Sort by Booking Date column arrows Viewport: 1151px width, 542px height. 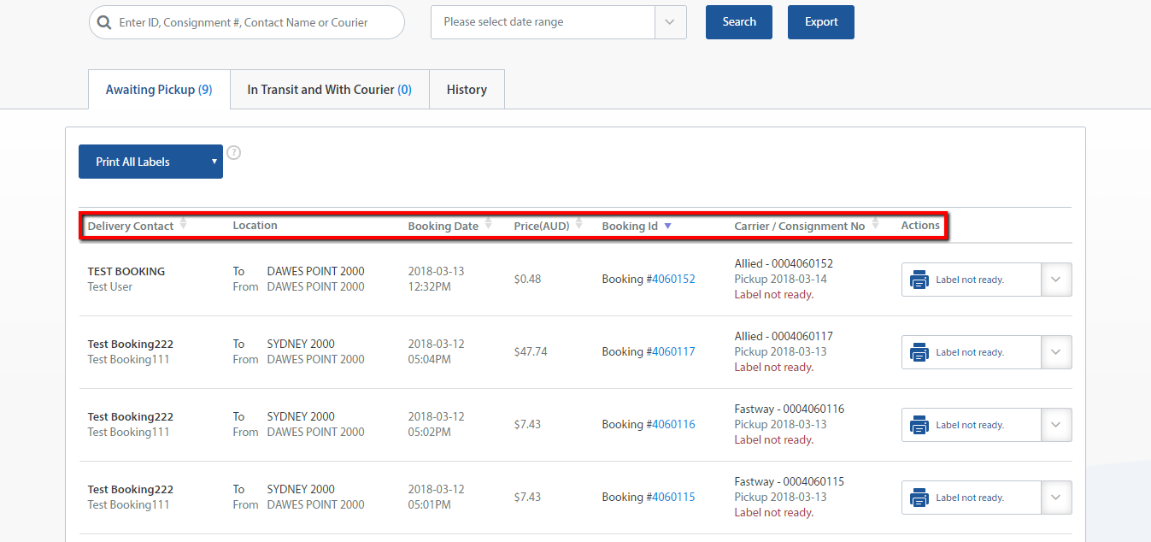(x=488, y=224)
